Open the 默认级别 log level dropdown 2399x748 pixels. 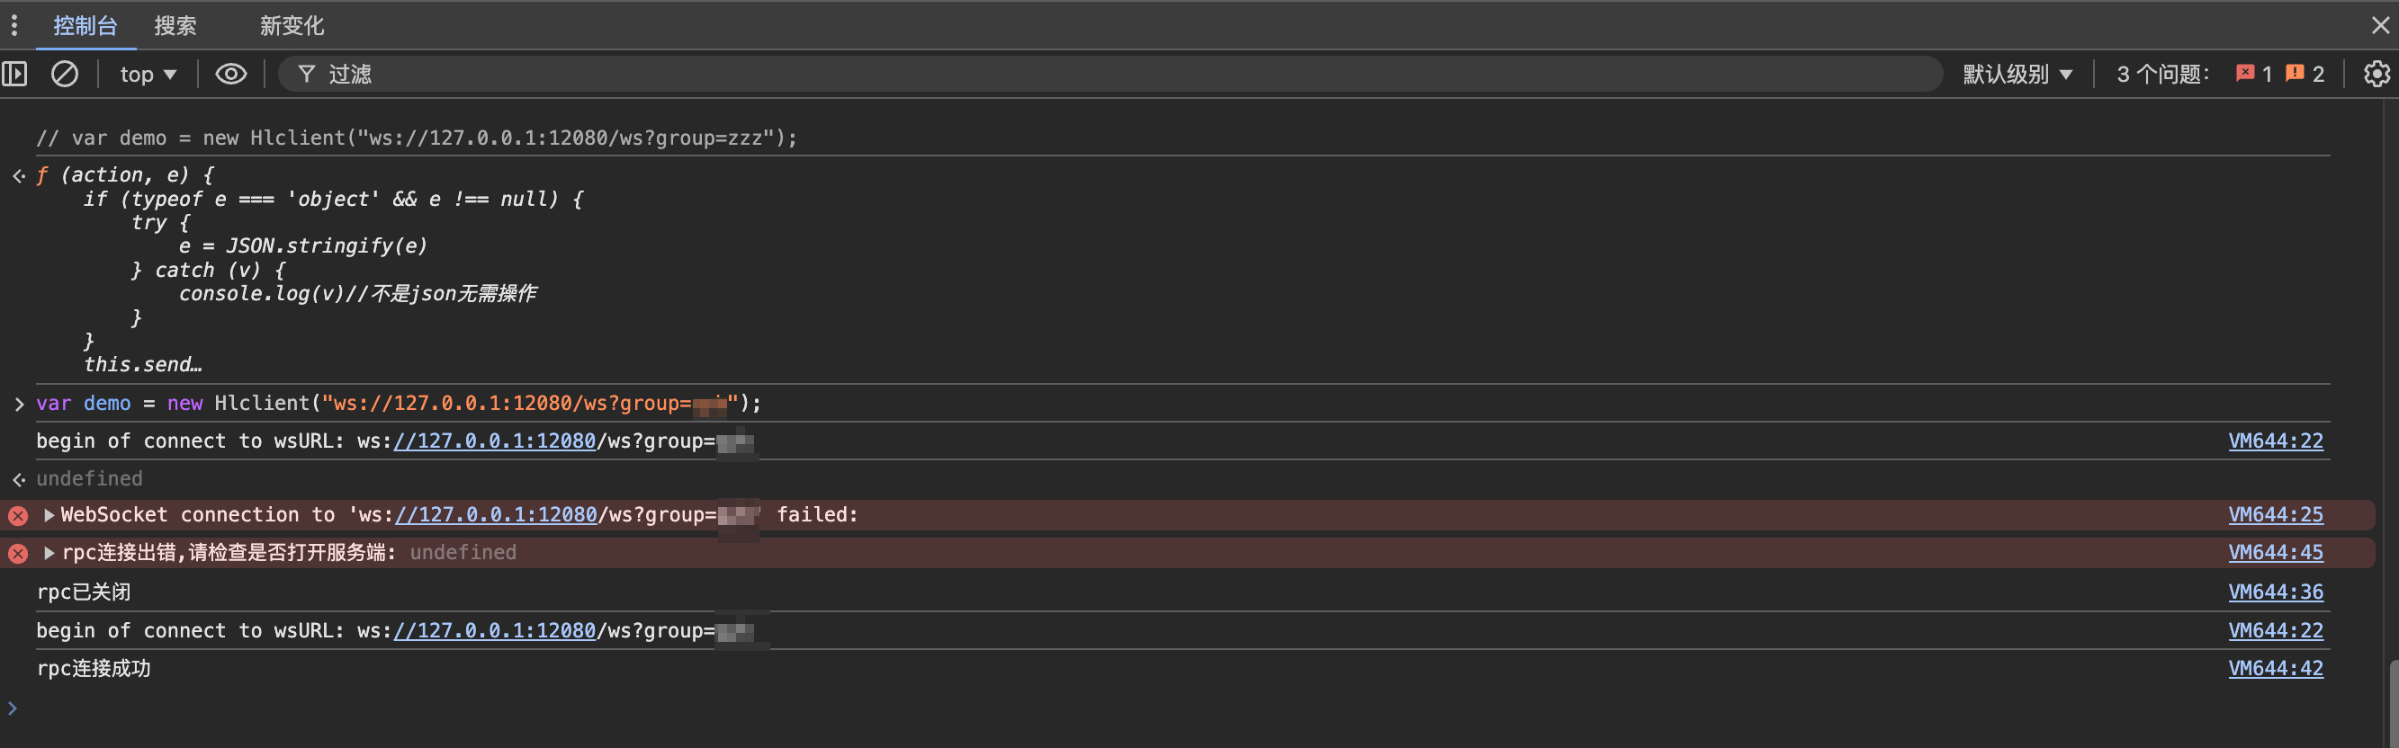pyautogui.click(x=2017, y=75)
